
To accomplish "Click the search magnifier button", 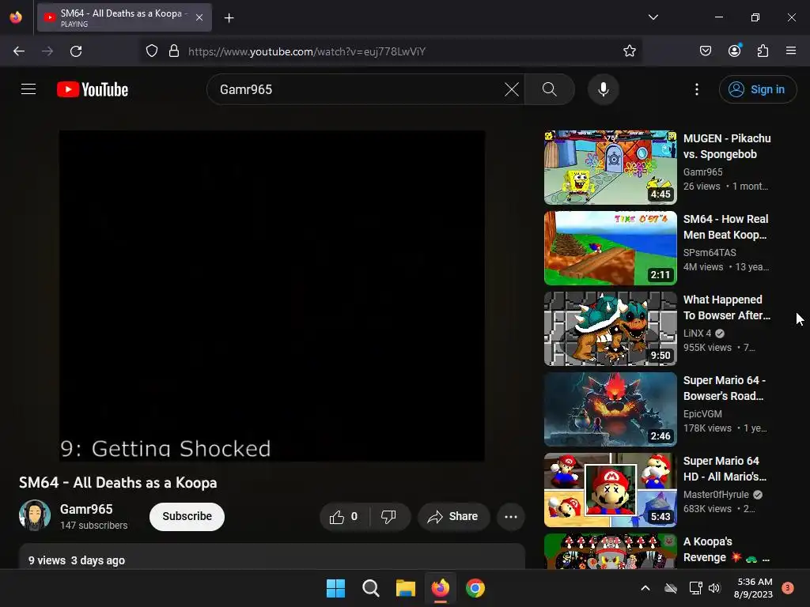I will pos(550,89).
